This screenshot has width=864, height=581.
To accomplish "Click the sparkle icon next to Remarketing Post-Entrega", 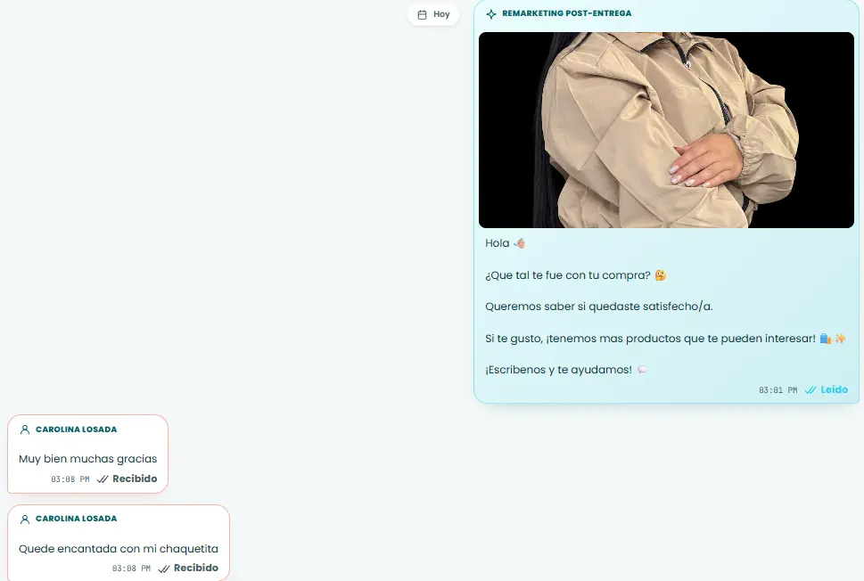I will [x=491, y=13].
